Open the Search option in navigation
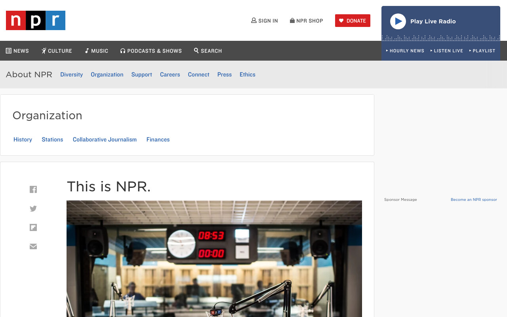The width and height of the screenshot is (507, 317). 208,51
